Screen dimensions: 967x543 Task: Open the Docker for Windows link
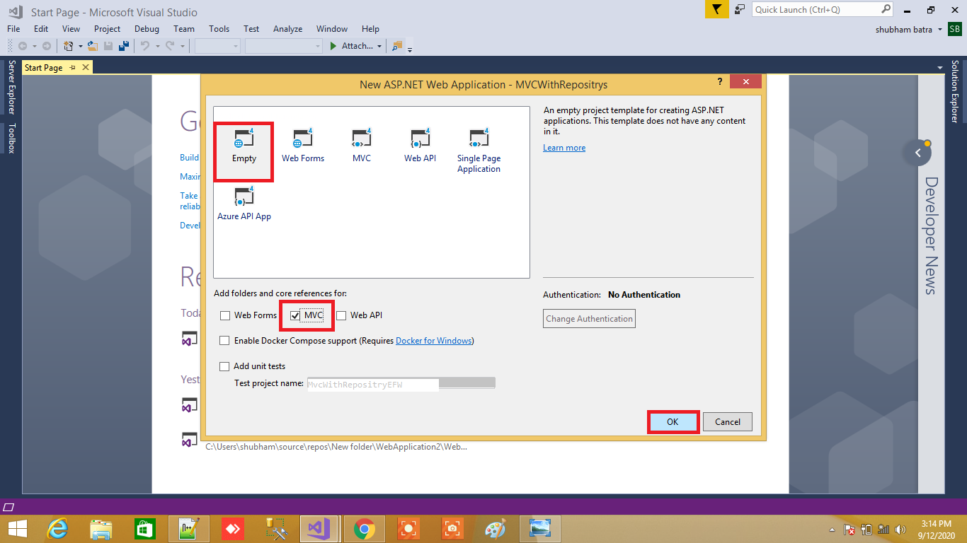coord(433,341)
